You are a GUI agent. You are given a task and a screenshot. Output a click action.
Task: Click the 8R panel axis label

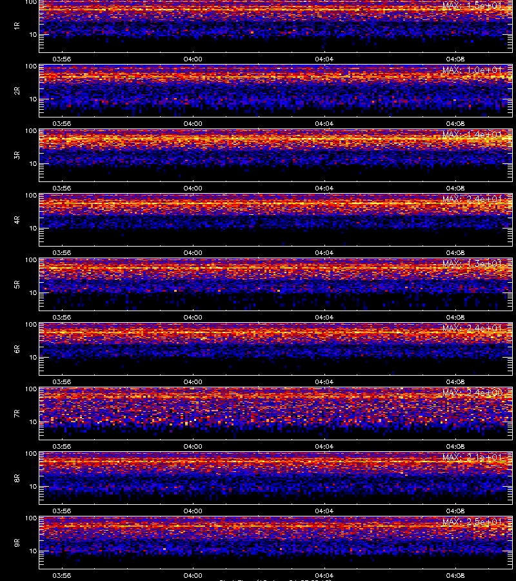tap(17, 478)
